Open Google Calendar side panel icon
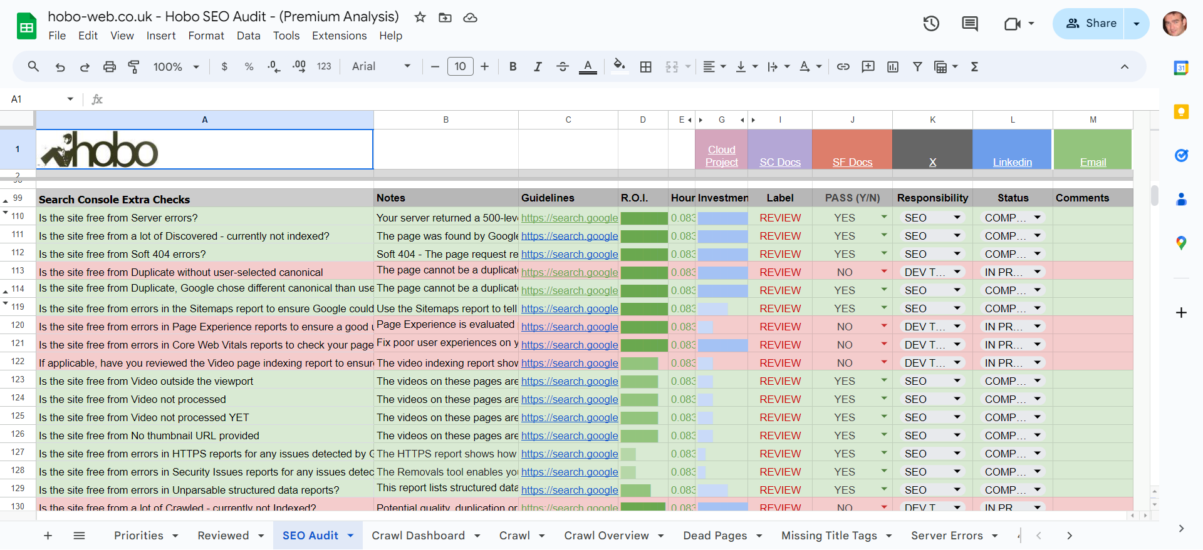 [1181, 68]
